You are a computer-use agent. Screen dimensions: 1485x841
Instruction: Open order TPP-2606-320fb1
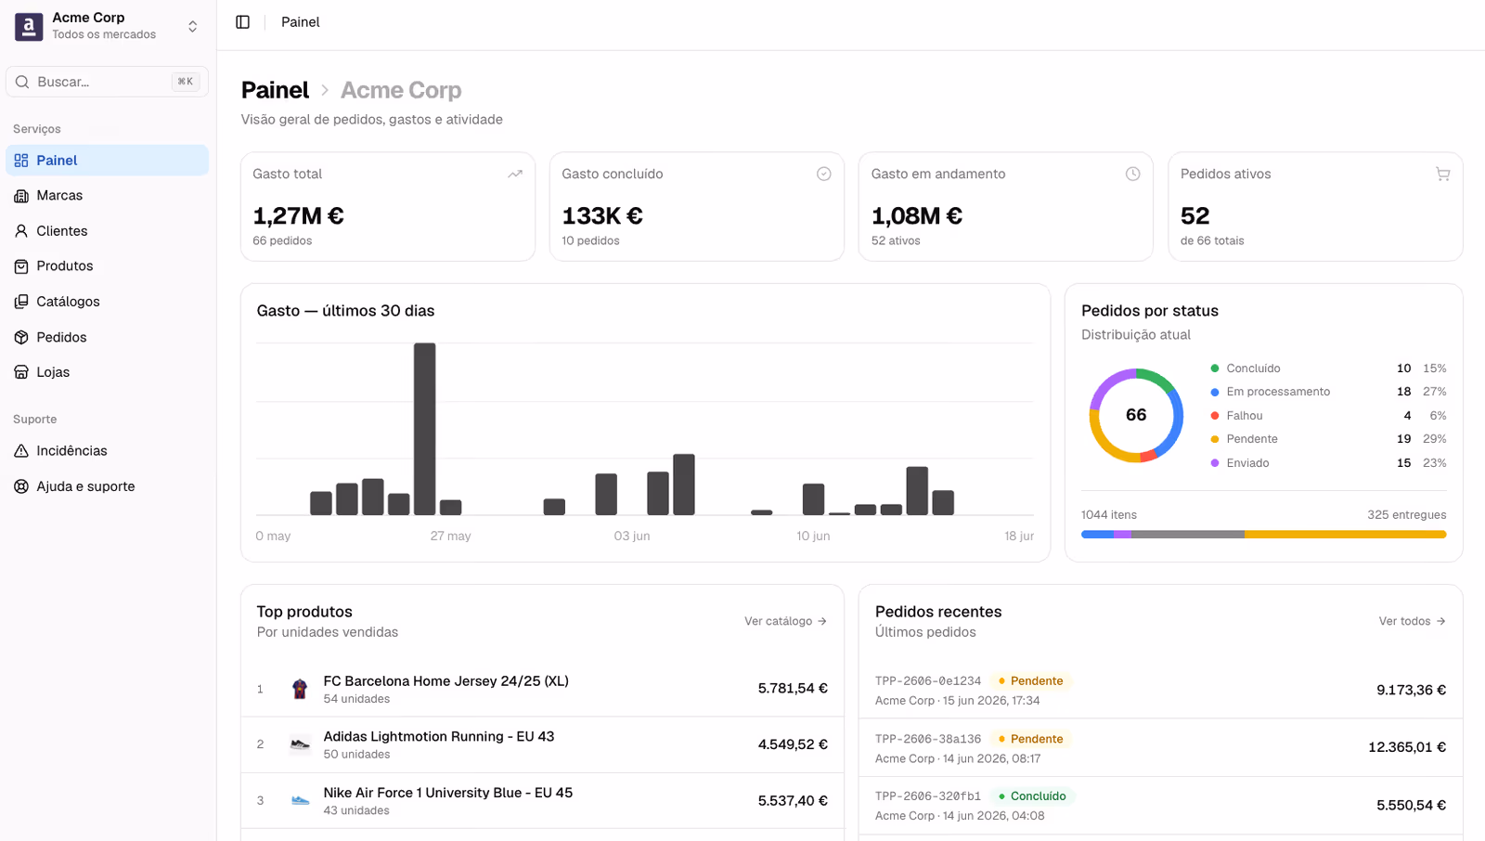point(1160,805)
